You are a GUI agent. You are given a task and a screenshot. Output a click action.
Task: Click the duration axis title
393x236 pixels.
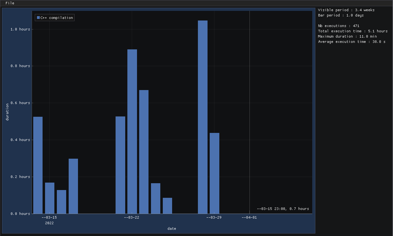point(7,111)
